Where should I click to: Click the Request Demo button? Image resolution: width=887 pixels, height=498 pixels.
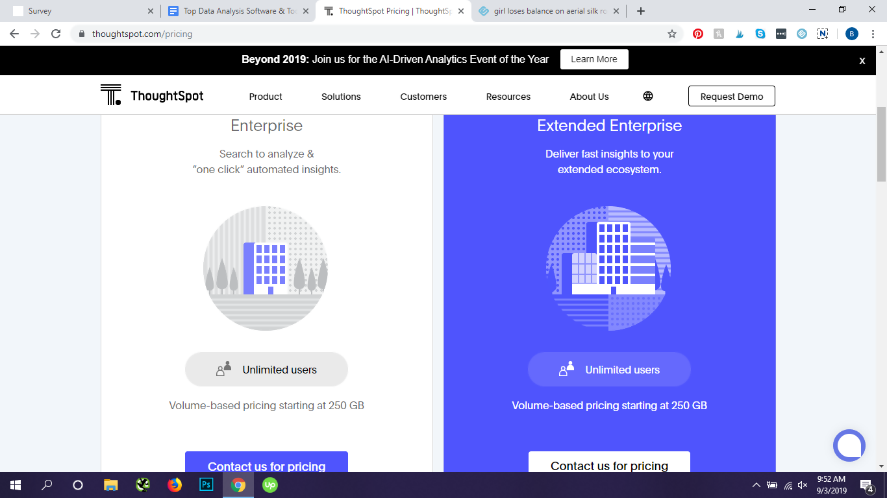(x=731, y=96)
